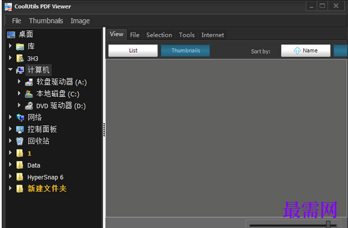Click the CoolUtils PDF Viewer app icon
The width and height of the screenshot is (348, 228).
(9, 7)
